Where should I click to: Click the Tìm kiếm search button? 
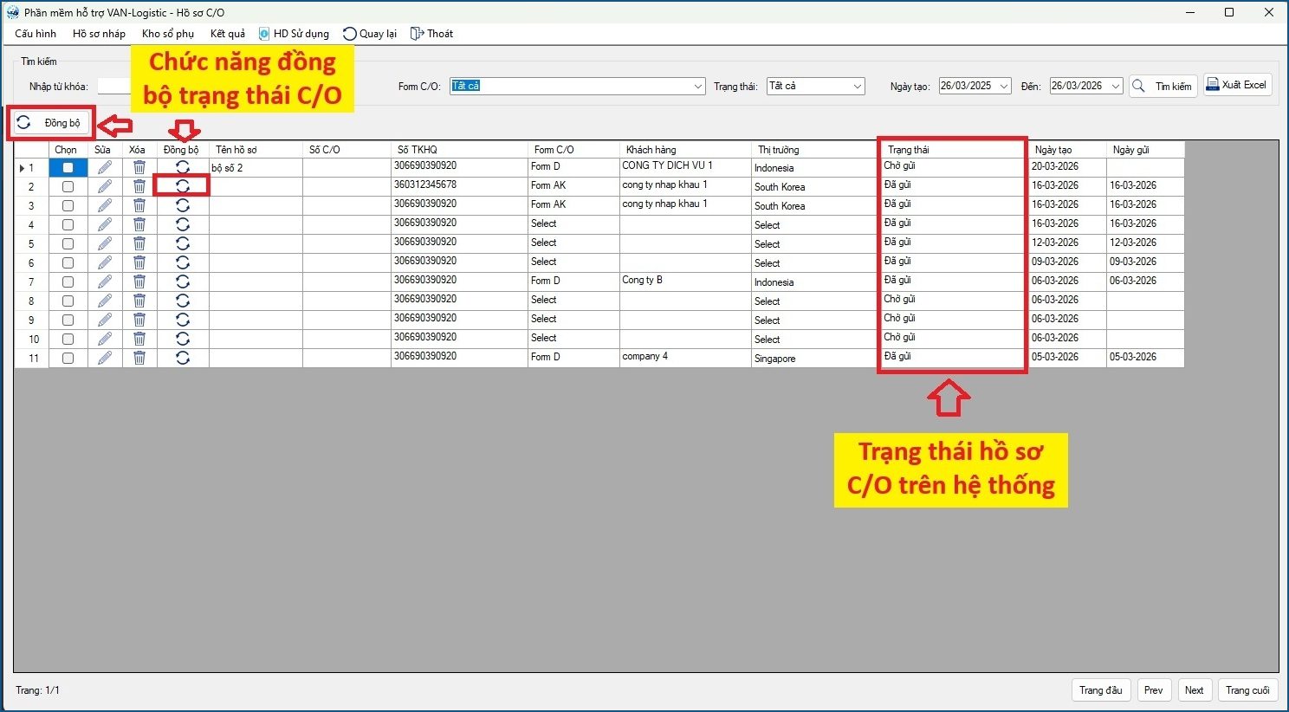tap(1163, 87)
